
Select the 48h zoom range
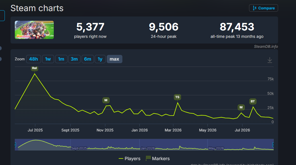click(x=33, y=59)
